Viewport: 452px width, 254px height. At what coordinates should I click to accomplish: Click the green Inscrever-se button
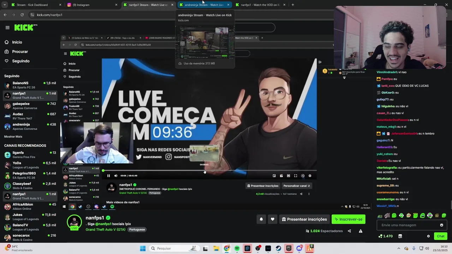pyautogui.click(x=349, y=219)
